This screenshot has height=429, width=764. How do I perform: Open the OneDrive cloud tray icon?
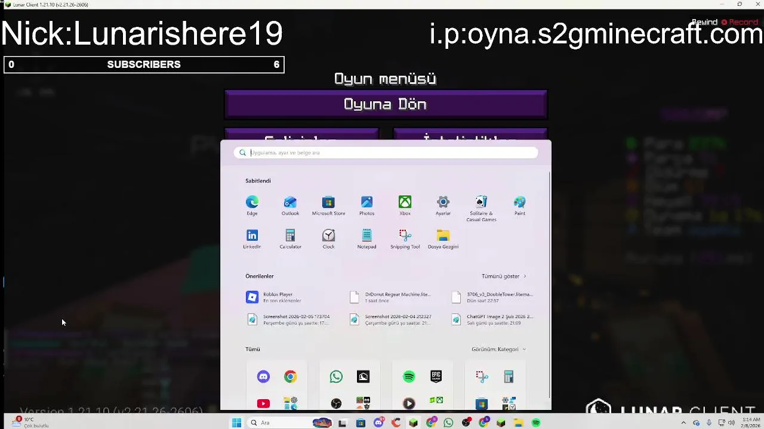[x=697, y=422]
